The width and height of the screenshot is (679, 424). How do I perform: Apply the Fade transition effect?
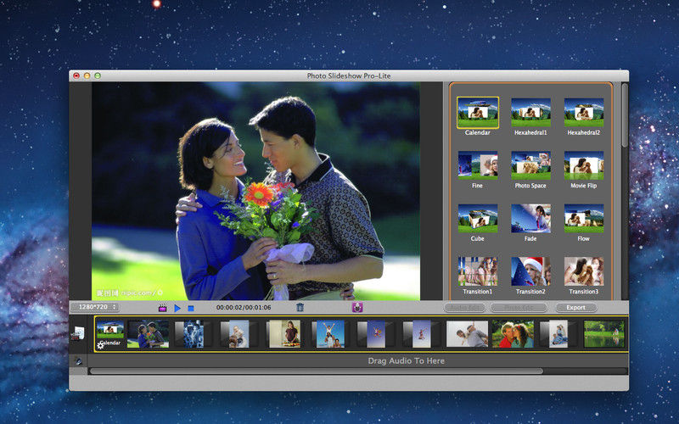(x=531, y=219)
